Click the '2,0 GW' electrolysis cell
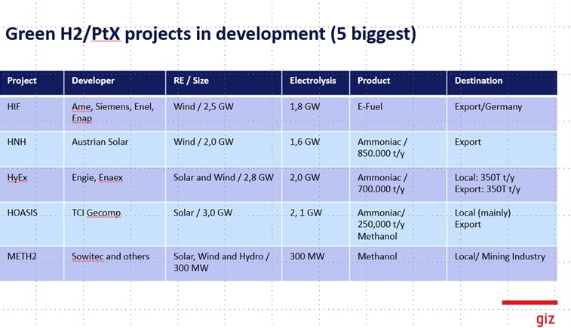Viewport: 571px width, 328px height. 316,184
